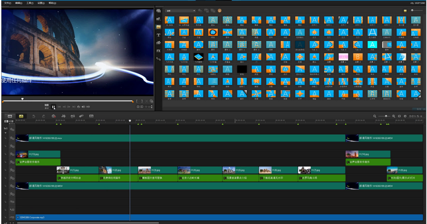This screenshot has width=427, height=224.
Task: Open the graphics library icon
Action: click(x=159, y=43)
